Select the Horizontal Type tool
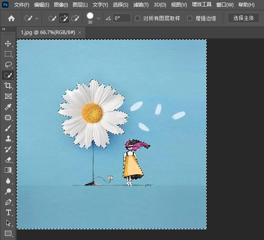 [8, 212]
